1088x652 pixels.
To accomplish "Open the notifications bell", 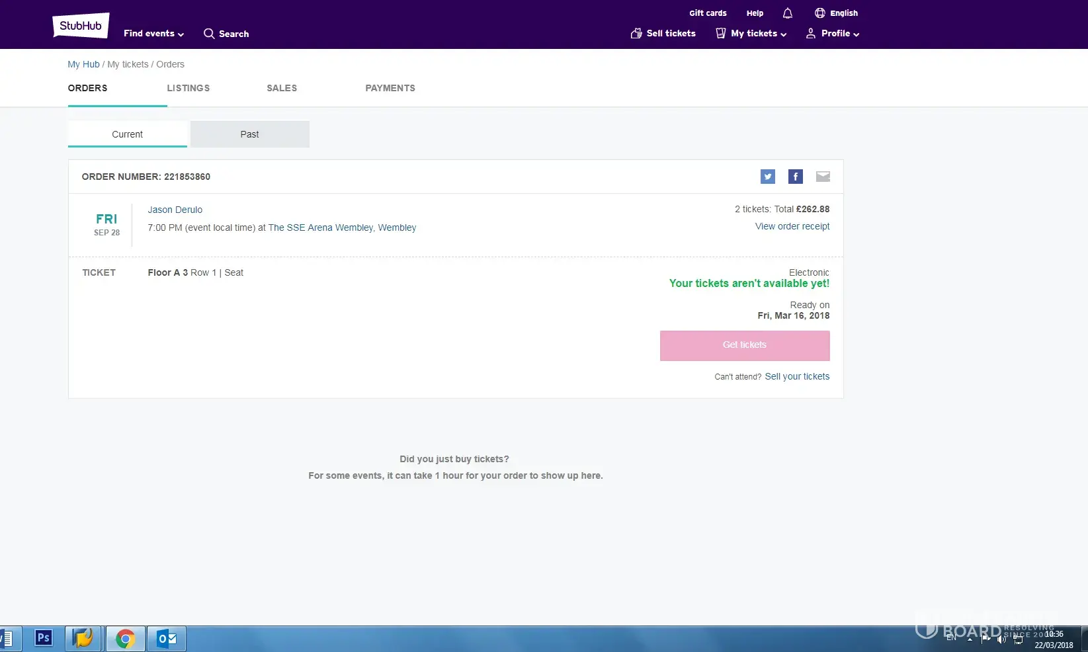I will pyautogui.click(x=787, y=13).
